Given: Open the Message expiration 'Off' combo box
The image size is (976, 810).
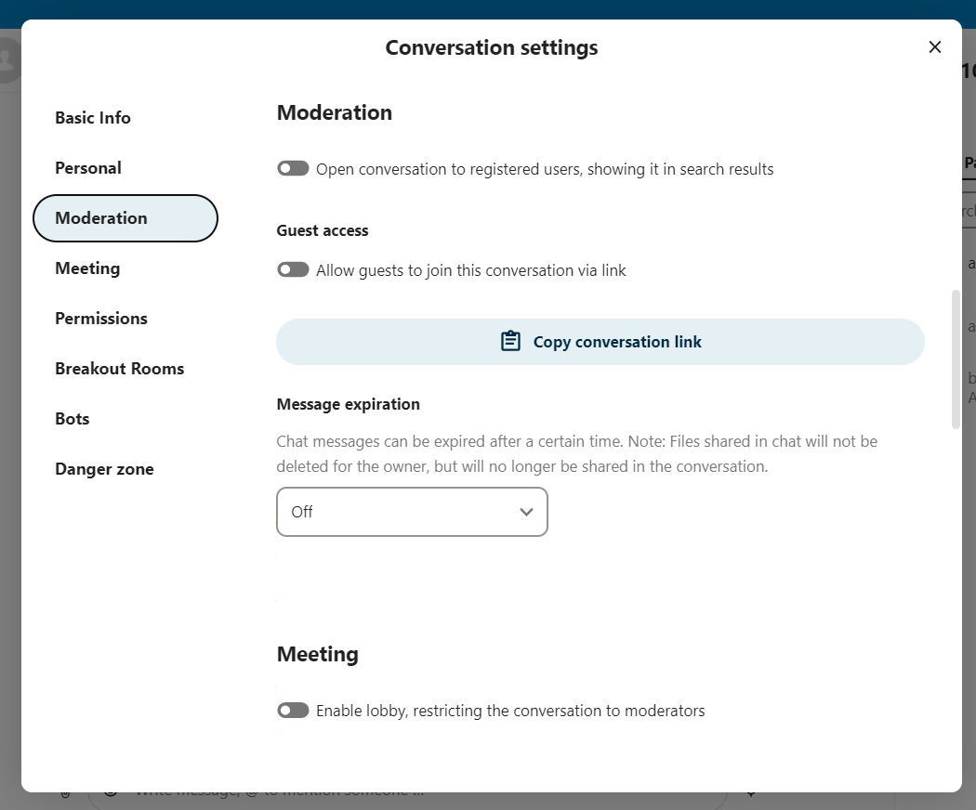Looking at the screenshot, I should pyautogui.click(x=412, y=512).
